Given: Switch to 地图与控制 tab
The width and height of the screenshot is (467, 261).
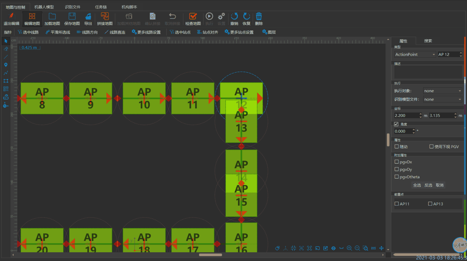Looking at the screenshot, I should tap(15, 7).
